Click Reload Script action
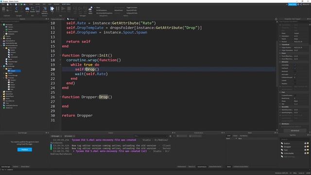The width and height of the screenshot is (311, 175). [x=119, y=10]
